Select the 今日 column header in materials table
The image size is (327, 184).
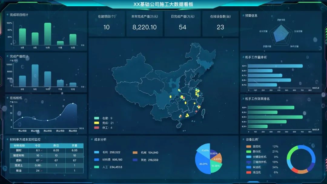point(38,145)
